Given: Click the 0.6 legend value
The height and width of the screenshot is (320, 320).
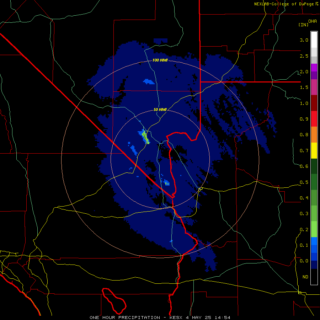Looking at the screenshot, I should (x=304, y=166).
